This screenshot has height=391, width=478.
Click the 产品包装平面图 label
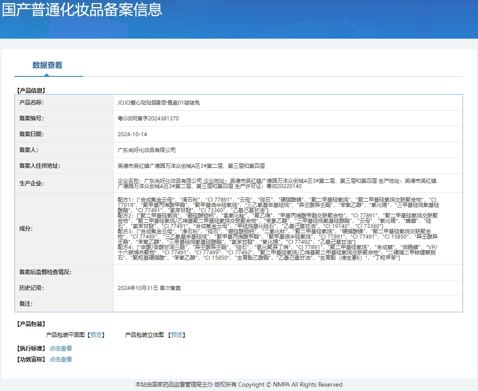coord(65,335)
